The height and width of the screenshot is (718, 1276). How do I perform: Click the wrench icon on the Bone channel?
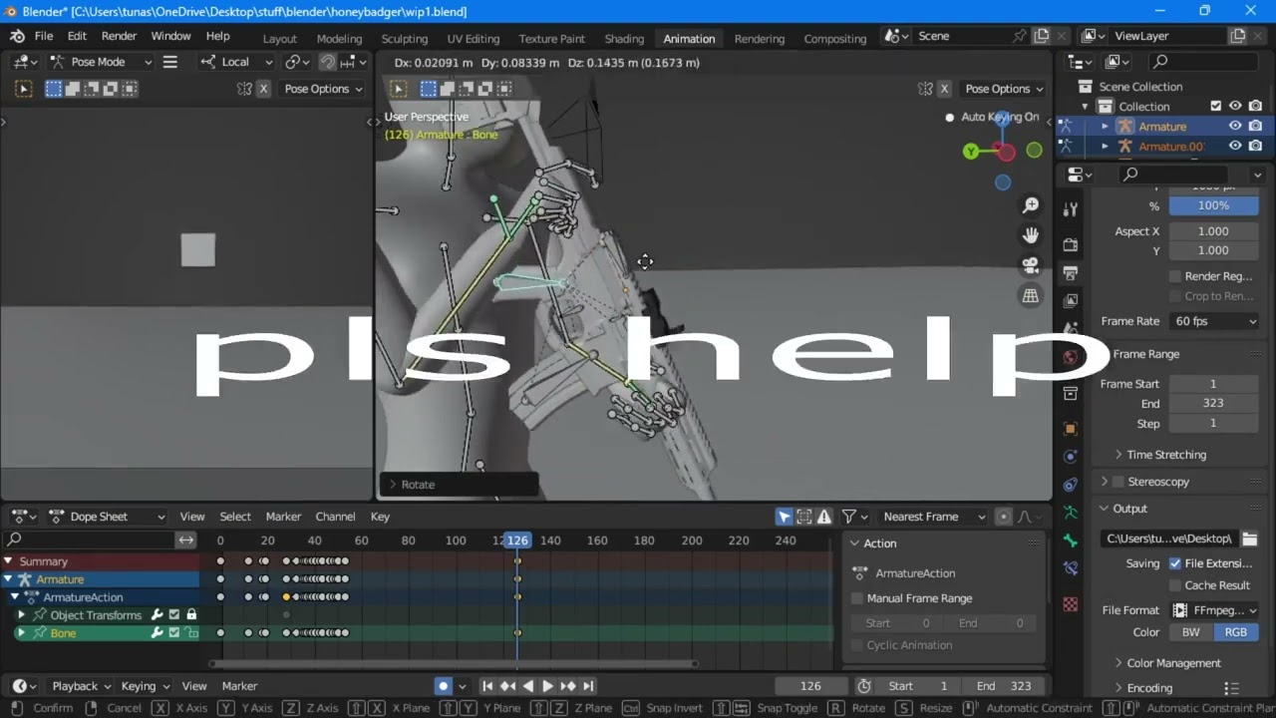pyautogui.click(x=157, y=633)
